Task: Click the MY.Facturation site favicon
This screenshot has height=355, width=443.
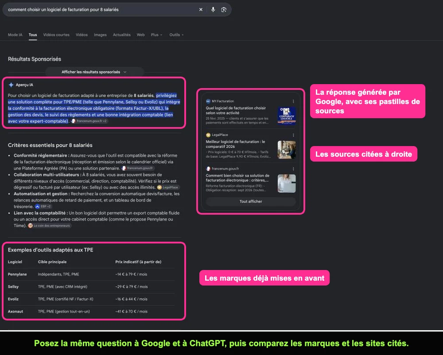Action: (208, 101)
